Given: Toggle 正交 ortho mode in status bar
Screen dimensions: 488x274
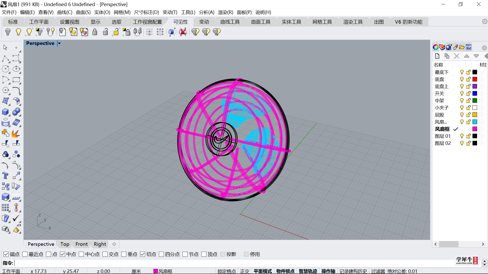Looking at the screenshot, I should [x=245, y=271].
